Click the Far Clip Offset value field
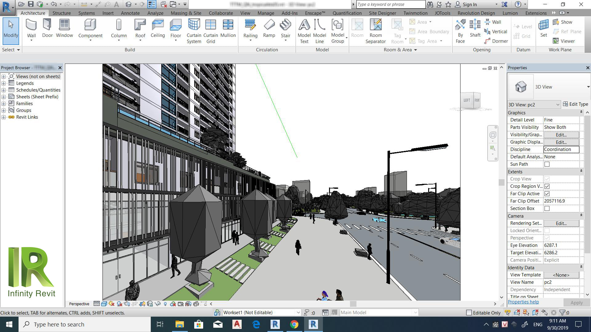Image resolution: width=591 pixels, height=332 pixels. 561,201
